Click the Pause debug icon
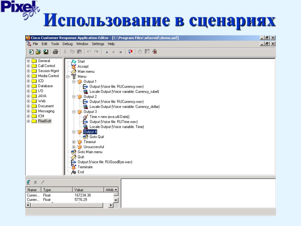Screen dimensions: 301x226 tap(114, 52)
